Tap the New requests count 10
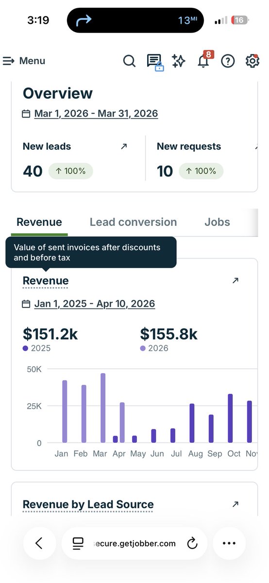Image resolution: width=269 pixels, height=583 pixels. coord(165,171)
